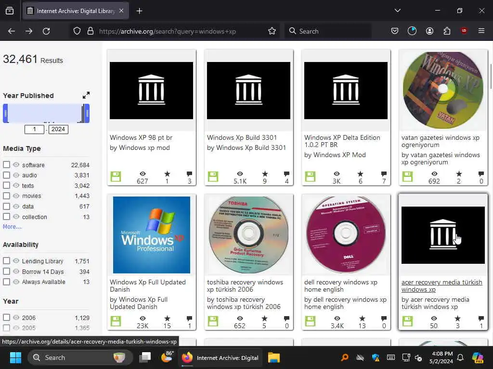The width and height of the screenshot is (493, 369).
Task: Check the 2006 year filter
Action: coord(6,318)
